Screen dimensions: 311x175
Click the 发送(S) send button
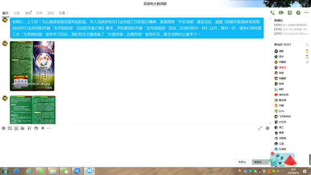[258, 162]
